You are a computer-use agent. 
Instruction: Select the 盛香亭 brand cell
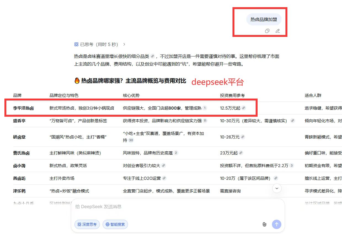(x=19, y=121)
